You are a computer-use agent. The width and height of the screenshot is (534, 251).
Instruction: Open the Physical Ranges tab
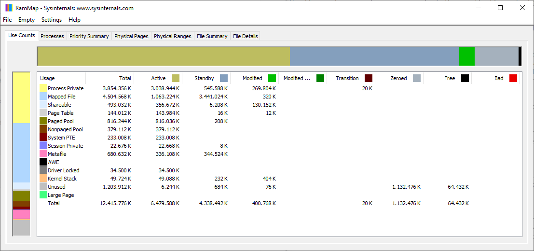pyautogui.click(x=172, y=36)
